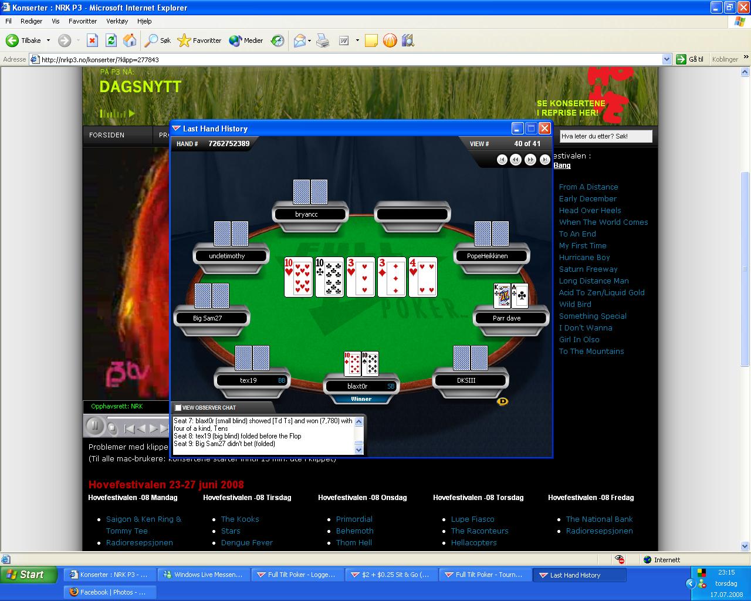Screen dimensions: 751x601
Task: Open the Medier media pane
Action: (246, 40)
